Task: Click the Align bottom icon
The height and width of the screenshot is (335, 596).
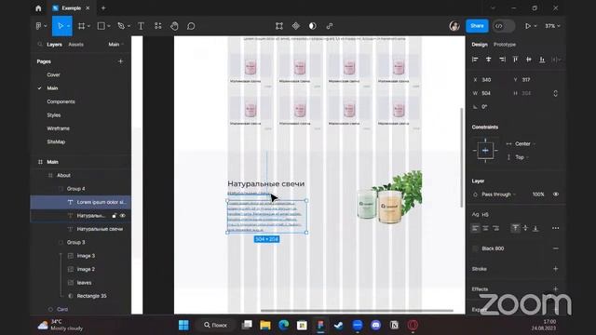Action: [x=542, y=60]
